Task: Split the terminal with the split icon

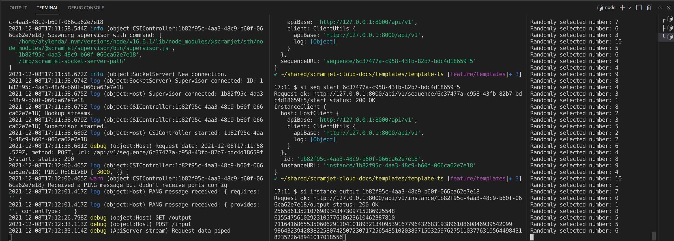Action: click(x=639, y=8)
